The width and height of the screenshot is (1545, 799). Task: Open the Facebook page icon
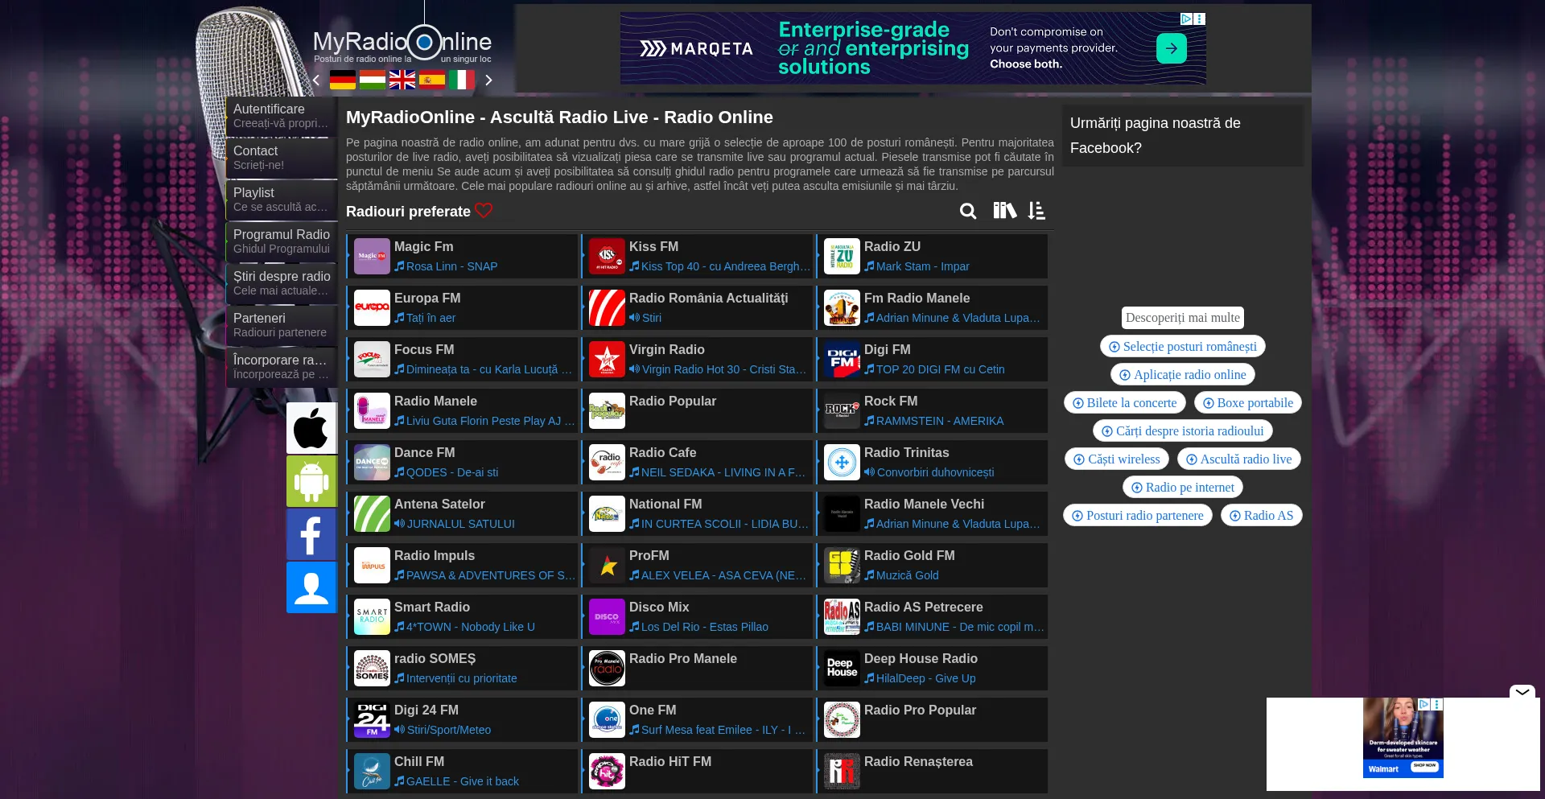point(311,534)
